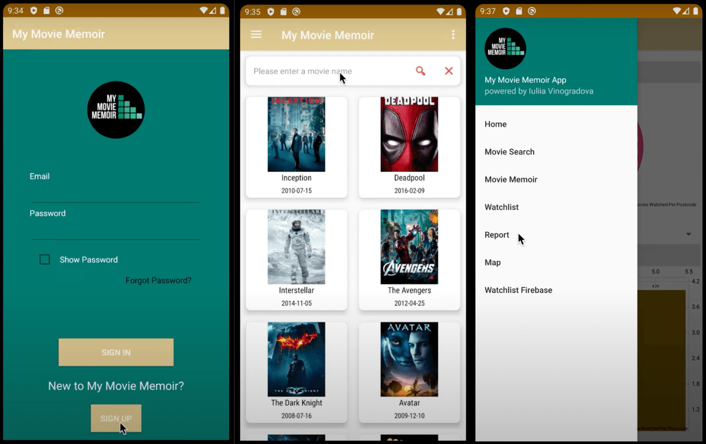Image resolution: width=706 pixels, height=444 pixels.
Task: Click the My Movie Memoir title on search screen
Action: (328, 35)
